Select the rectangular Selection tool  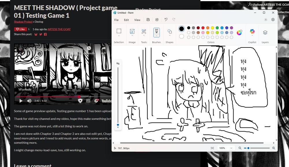[x=119, y=31]
